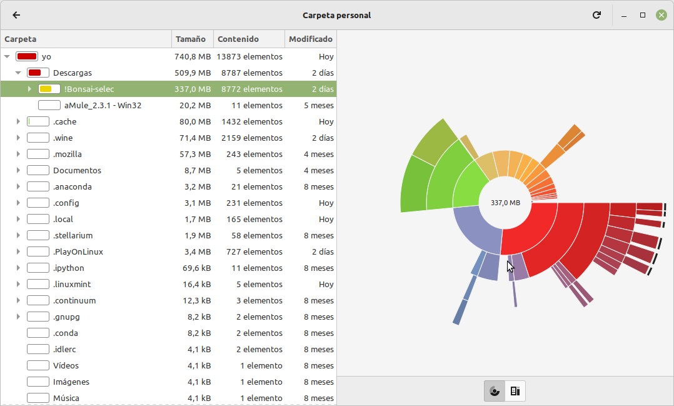The image size is (674, 406).
Task: Collapse the yo folder tree
Action: pos(7,56)
